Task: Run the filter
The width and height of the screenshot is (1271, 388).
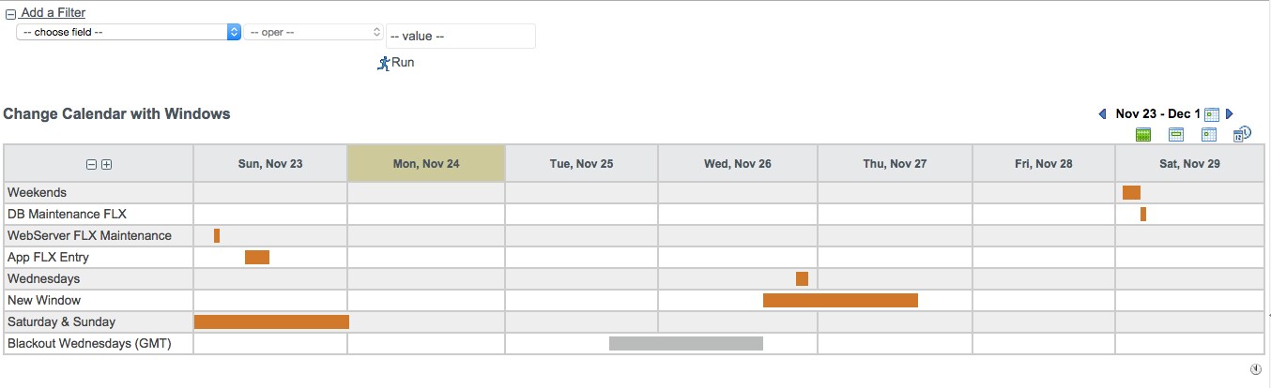Action: [x=395, y=63]
